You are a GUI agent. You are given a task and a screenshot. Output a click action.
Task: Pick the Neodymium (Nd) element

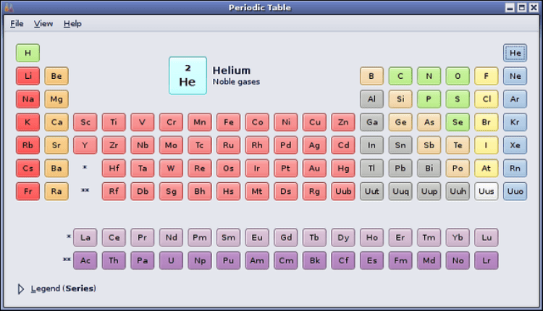pyautogui.click(x=171, y=237)
